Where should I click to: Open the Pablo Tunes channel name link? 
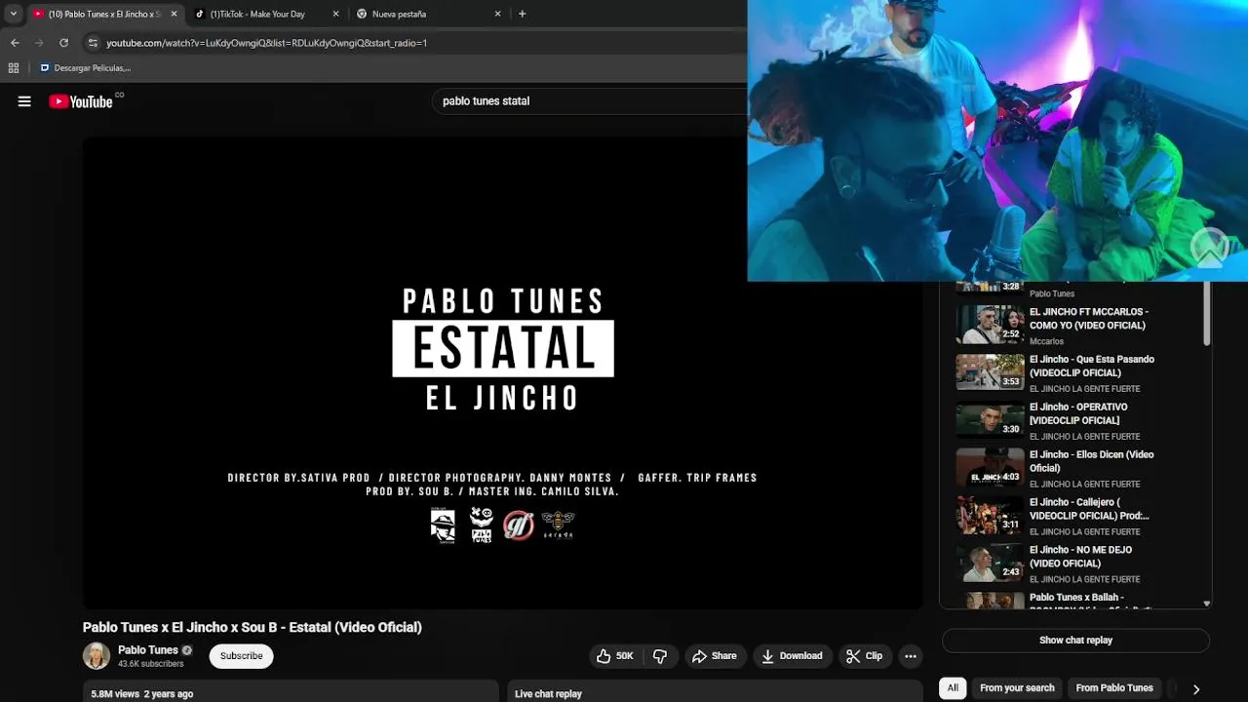pos(148,650)
